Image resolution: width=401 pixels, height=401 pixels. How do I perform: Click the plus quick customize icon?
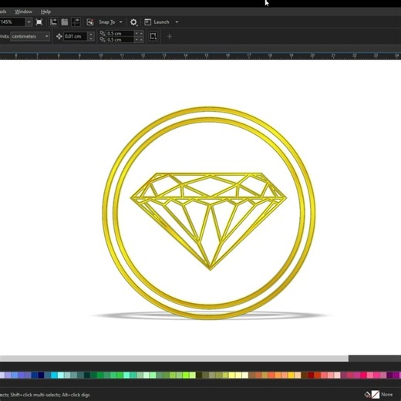pos(169,37)
